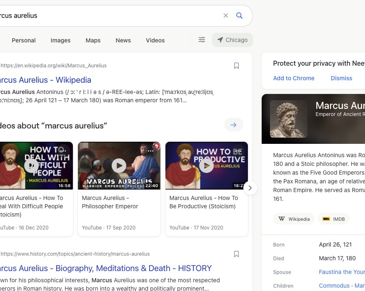Open options dots on Philosopher Emperor thumbnail
Image resolution: width=365 pixels, height=291 pixels.
[x=150, y=151]
